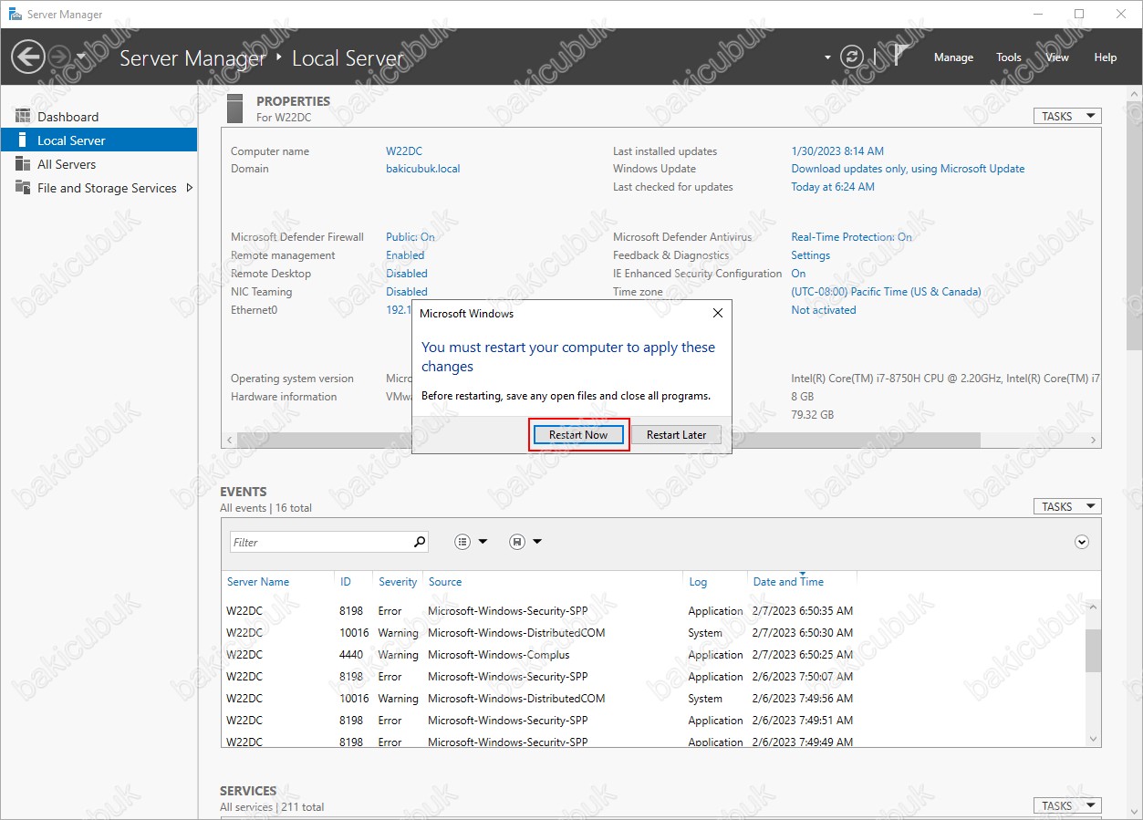Select event dated 2/6/2023 7:50:07 AM

click(x=653, y=677)
